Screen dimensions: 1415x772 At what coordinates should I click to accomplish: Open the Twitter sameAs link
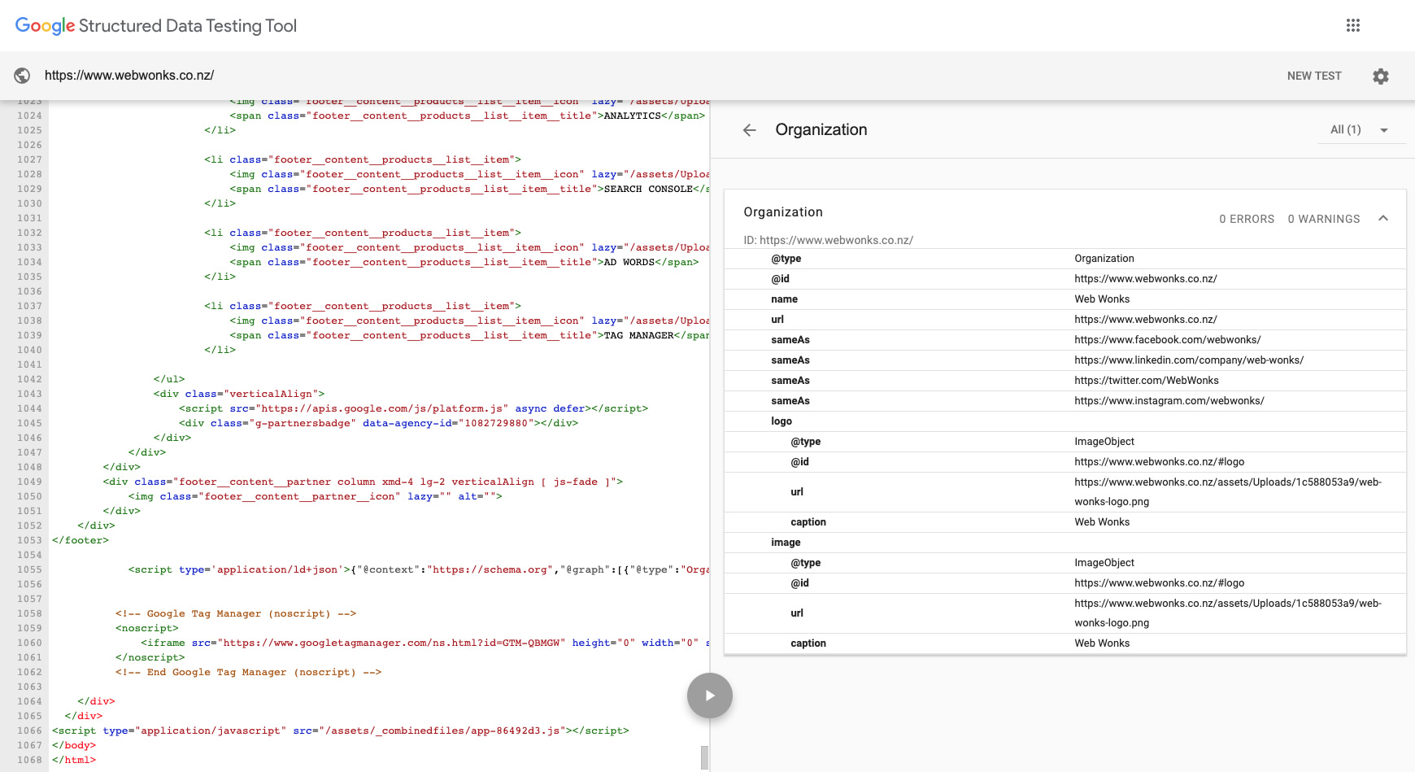[x=1147, y=381]
